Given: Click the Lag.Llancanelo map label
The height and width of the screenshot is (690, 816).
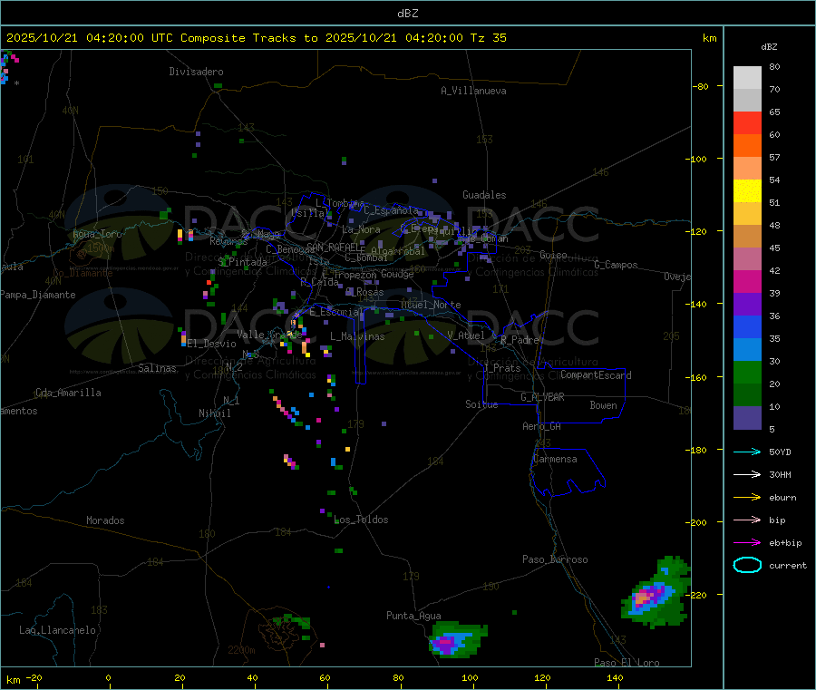Looking at the screenshot, I should [57, 630].
